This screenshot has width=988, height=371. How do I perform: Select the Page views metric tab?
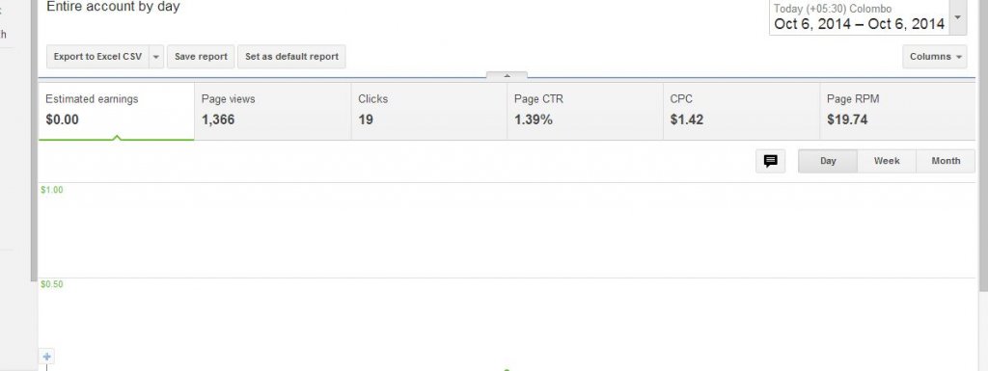click(272, 112)
